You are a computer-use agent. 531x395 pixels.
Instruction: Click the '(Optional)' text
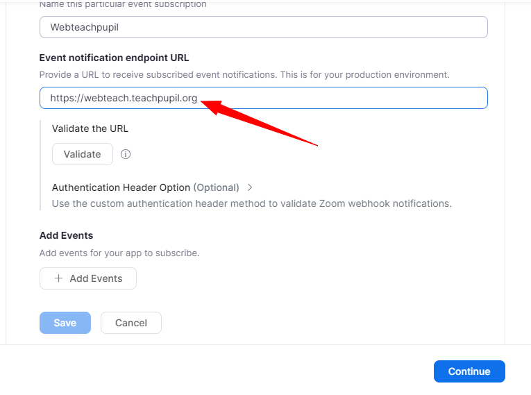[216, 187]
